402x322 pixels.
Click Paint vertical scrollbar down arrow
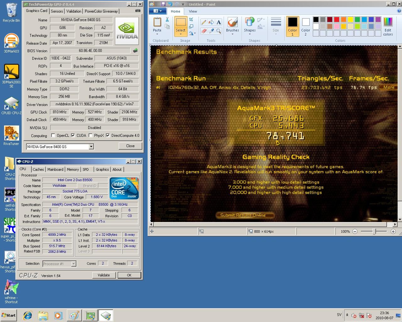[x=399, y=219]
